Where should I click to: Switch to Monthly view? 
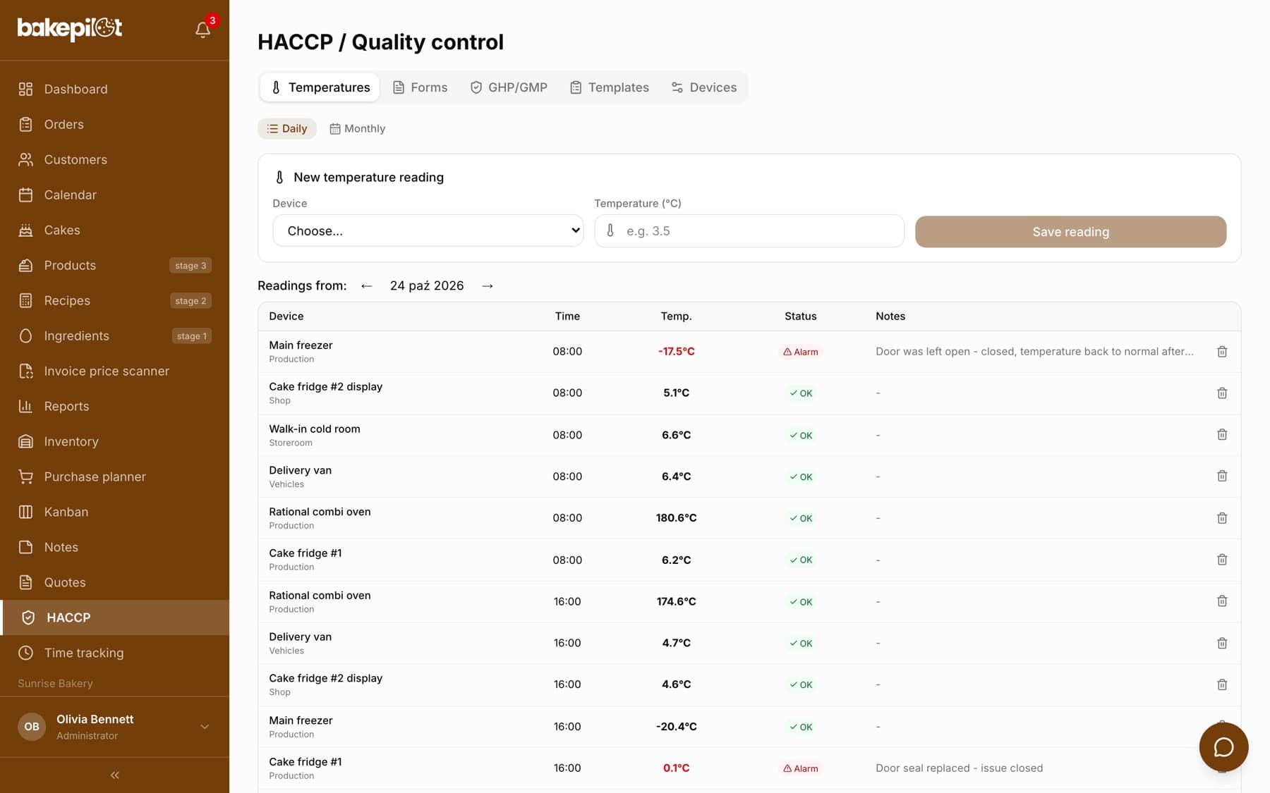click(357, 128)
